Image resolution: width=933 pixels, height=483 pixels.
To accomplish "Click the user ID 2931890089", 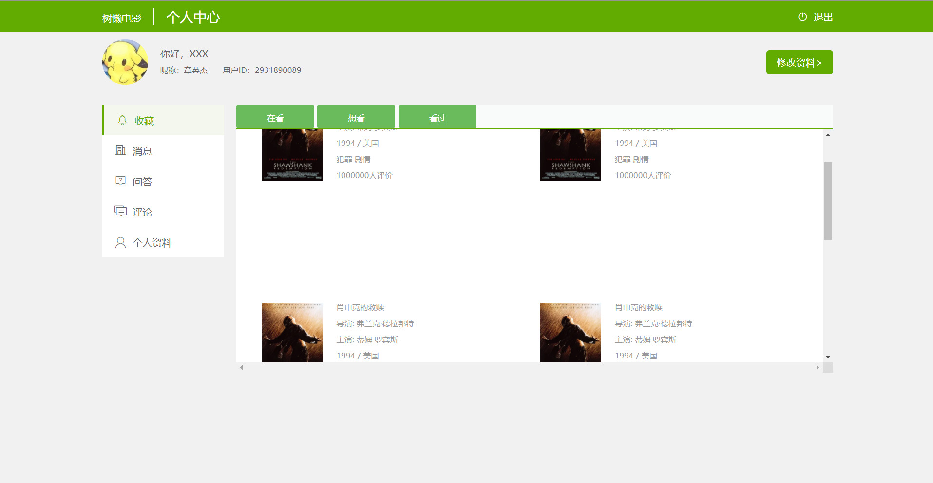I will tap(278, 70).
